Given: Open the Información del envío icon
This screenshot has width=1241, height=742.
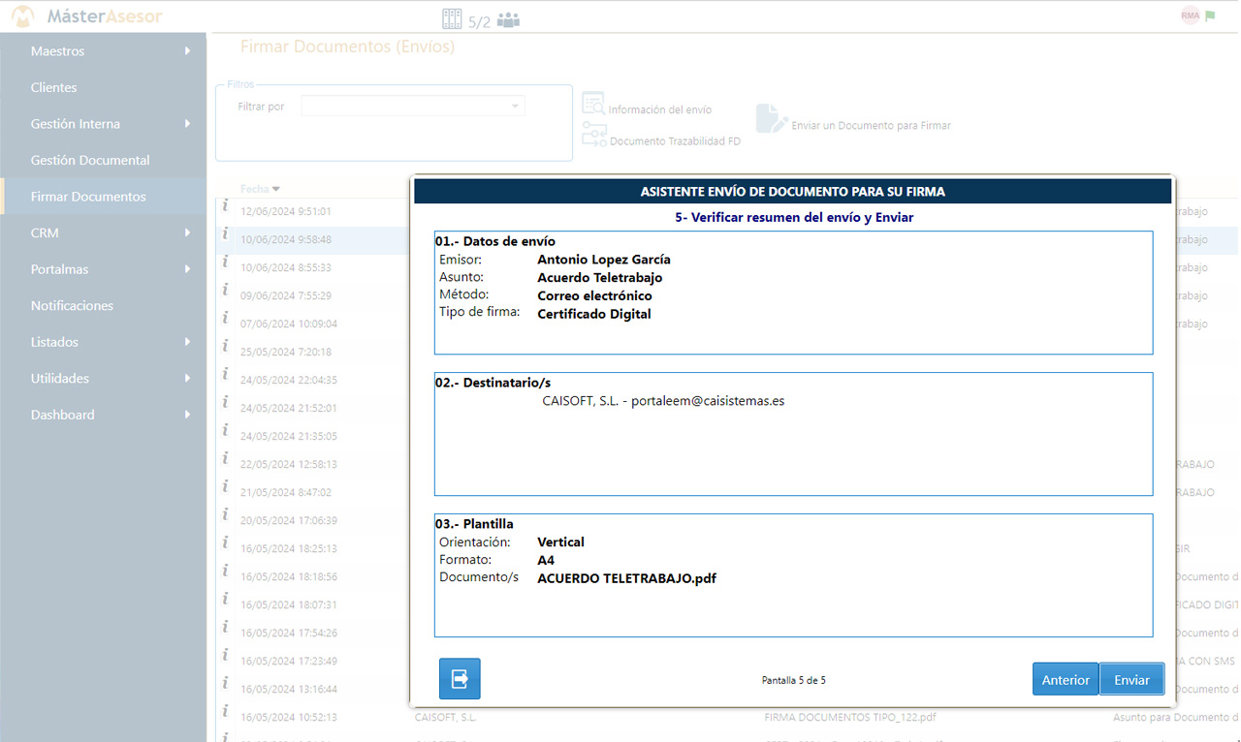Looking at the screenshot, I should (x=592, y=105).
